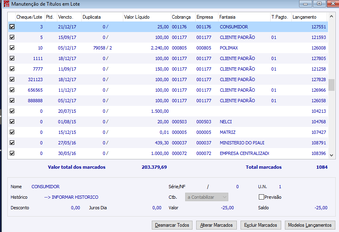Click the NELCI fantasia cell

(226, 122)
